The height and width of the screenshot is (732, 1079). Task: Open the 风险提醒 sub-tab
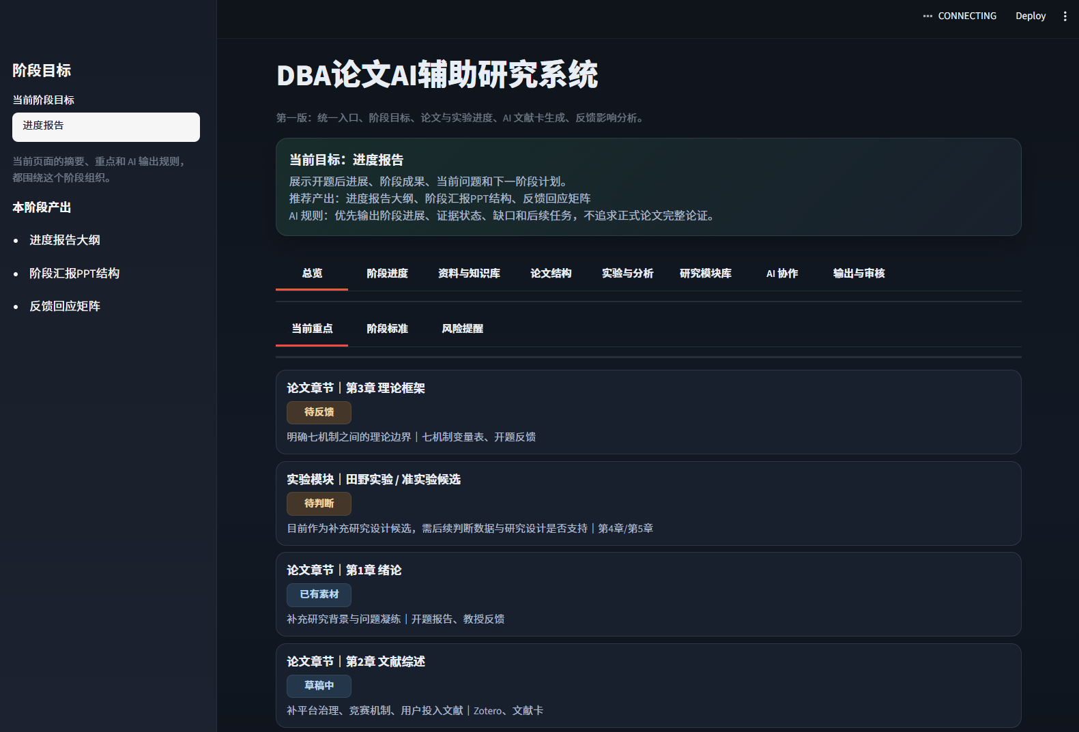(x=462, y=329)
